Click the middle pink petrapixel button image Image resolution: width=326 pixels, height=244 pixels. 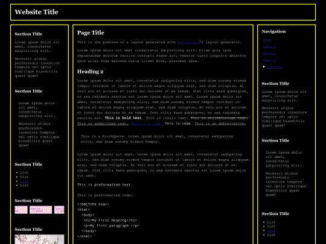coord(41,210)
